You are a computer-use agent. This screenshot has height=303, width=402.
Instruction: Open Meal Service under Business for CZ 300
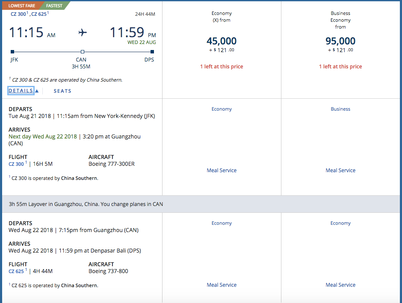(340, 170)
